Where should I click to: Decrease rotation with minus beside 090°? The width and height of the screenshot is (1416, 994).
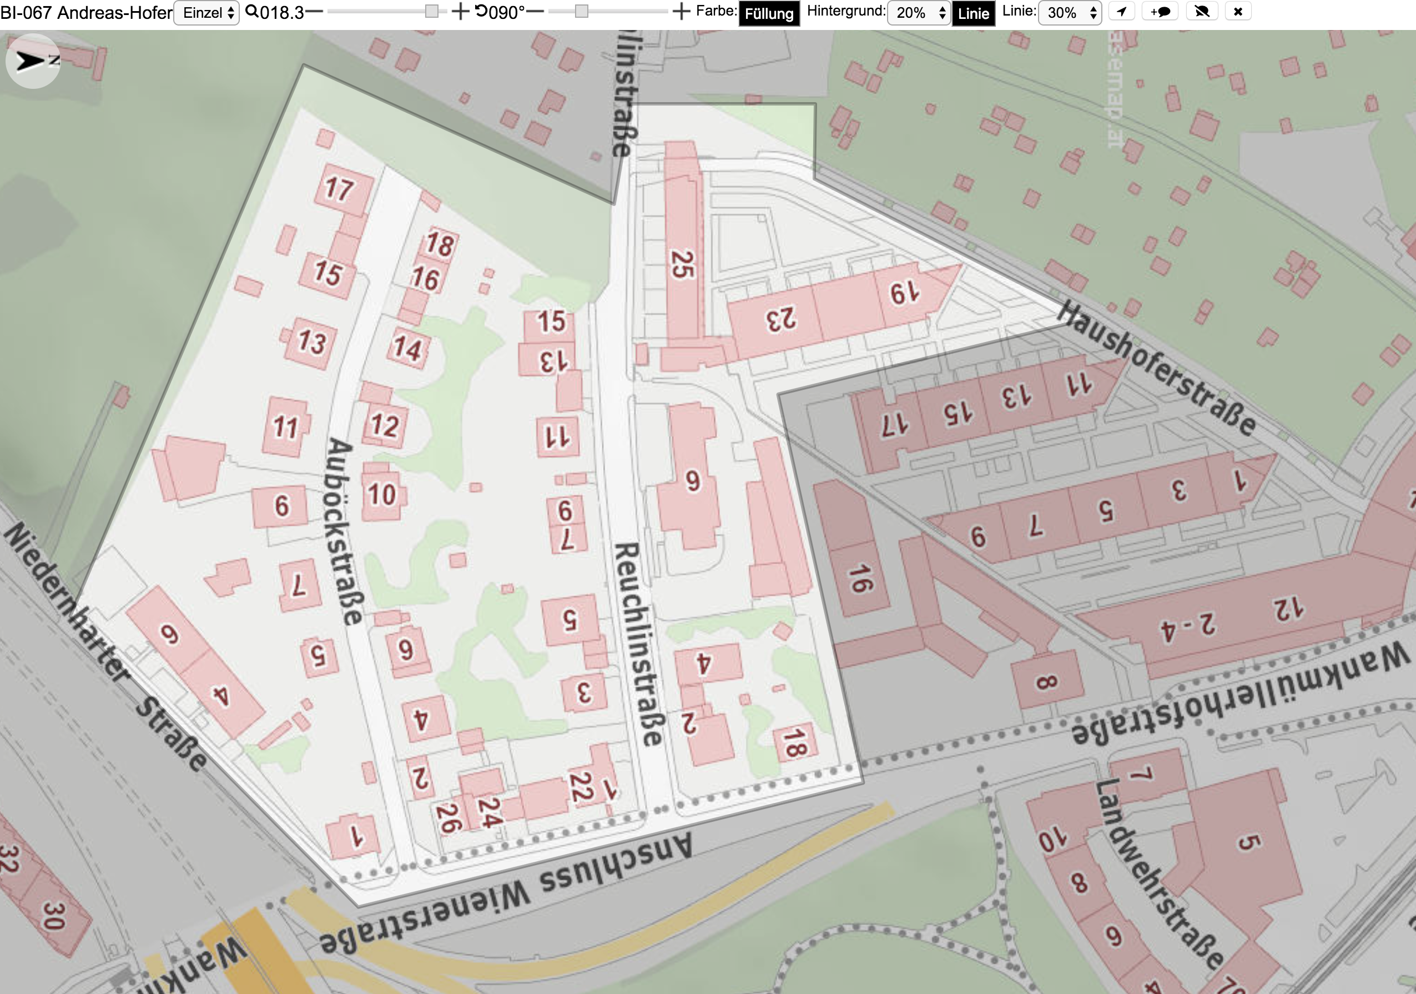535,11
